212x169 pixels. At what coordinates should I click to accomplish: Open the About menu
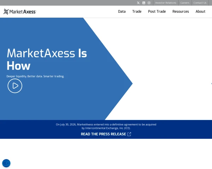pos(200,12)
